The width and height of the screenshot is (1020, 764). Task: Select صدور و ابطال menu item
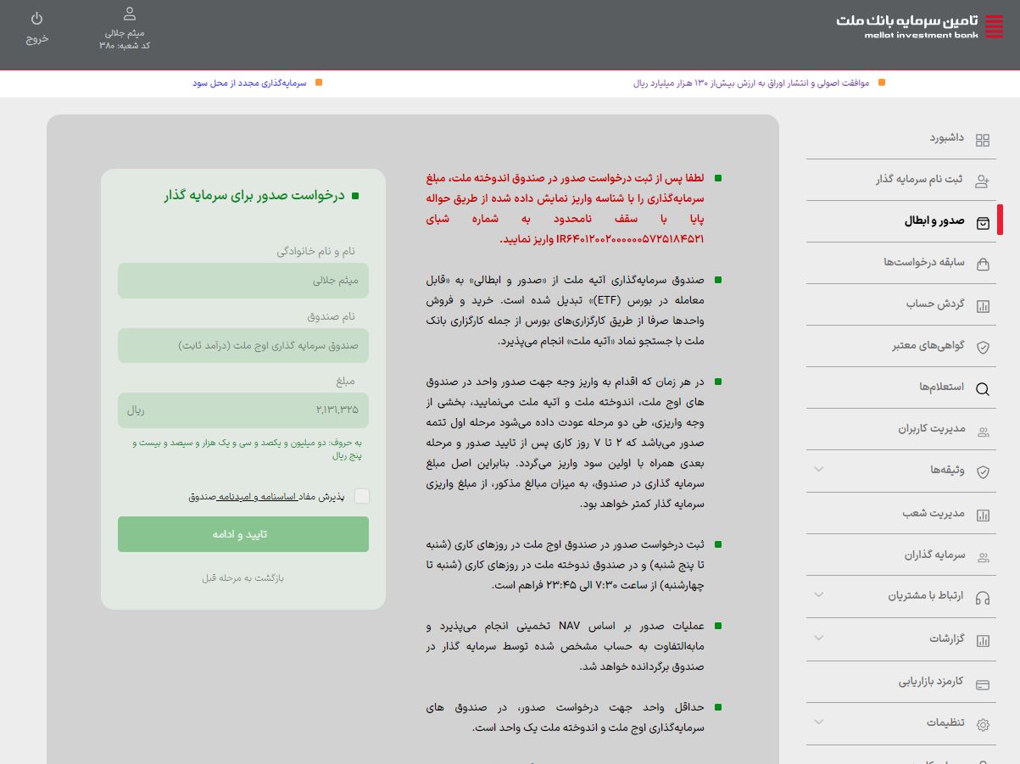(x=934, y=220)
